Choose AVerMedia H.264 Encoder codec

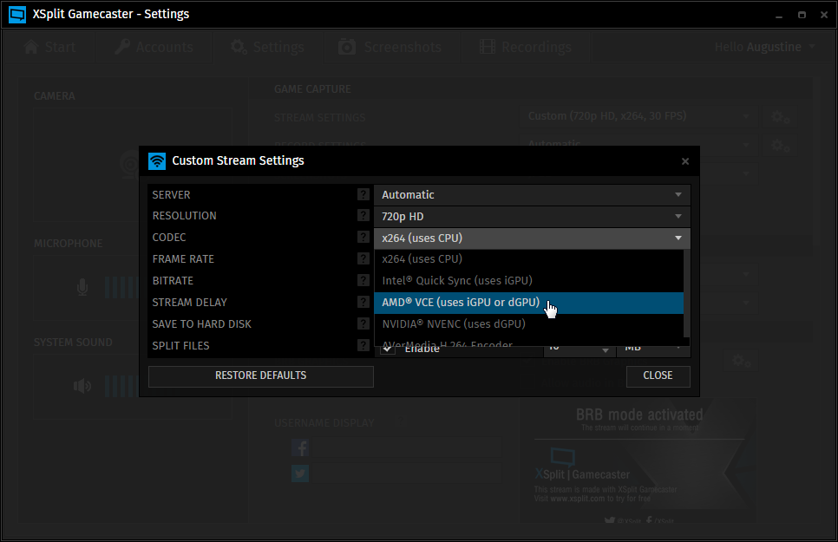529,341
